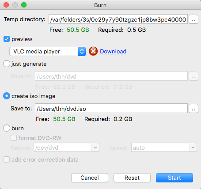This screenshot has width=201, height=189.
Task: Click the Temp directory path field
Action: tap(118, 19)
